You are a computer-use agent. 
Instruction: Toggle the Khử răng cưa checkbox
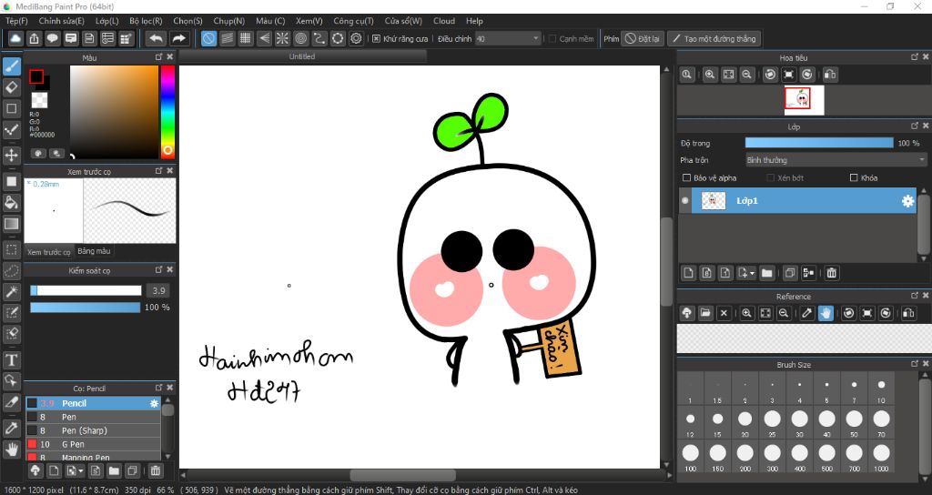377,39
